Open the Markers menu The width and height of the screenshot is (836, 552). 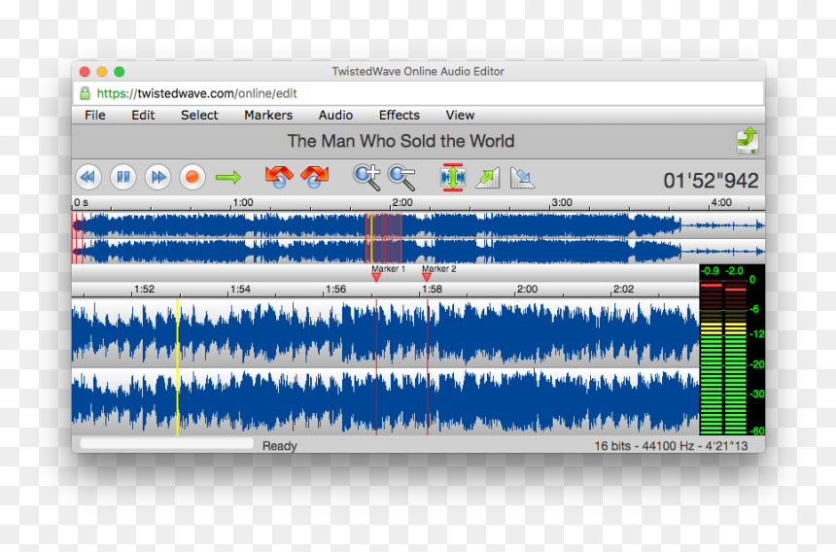tap(268, 115)
